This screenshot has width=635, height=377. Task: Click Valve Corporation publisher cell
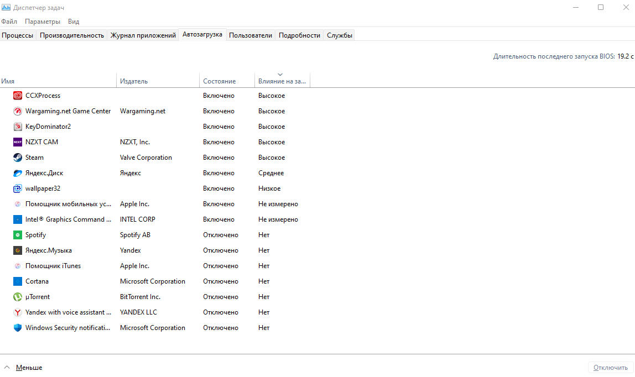click(x=146, y=158)
